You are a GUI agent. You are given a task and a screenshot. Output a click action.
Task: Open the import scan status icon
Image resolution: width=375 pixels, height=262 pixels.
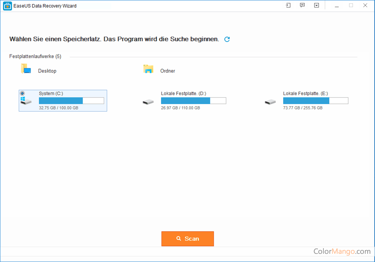[288, 5]
